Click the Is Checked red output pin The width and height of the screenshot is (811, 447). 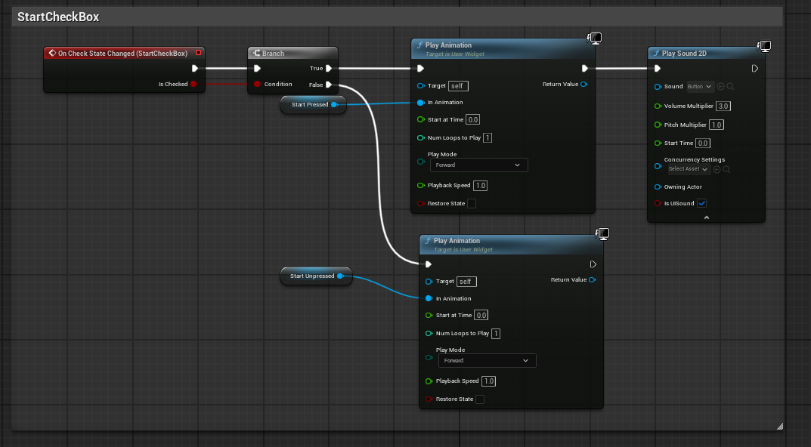click(193, 84)
